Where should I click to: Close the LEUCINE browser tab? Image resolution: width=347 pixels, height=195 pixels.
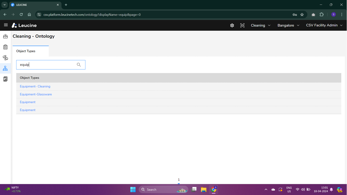[x=58, y=5]
